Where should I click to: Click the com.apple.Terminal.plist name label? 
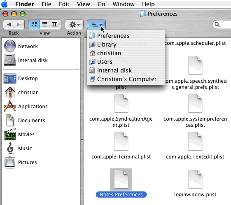[121, 157]
